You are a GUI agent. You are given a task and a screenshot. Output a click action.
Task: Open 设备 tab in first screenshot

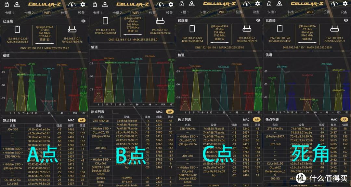click(x=81, y=13)
